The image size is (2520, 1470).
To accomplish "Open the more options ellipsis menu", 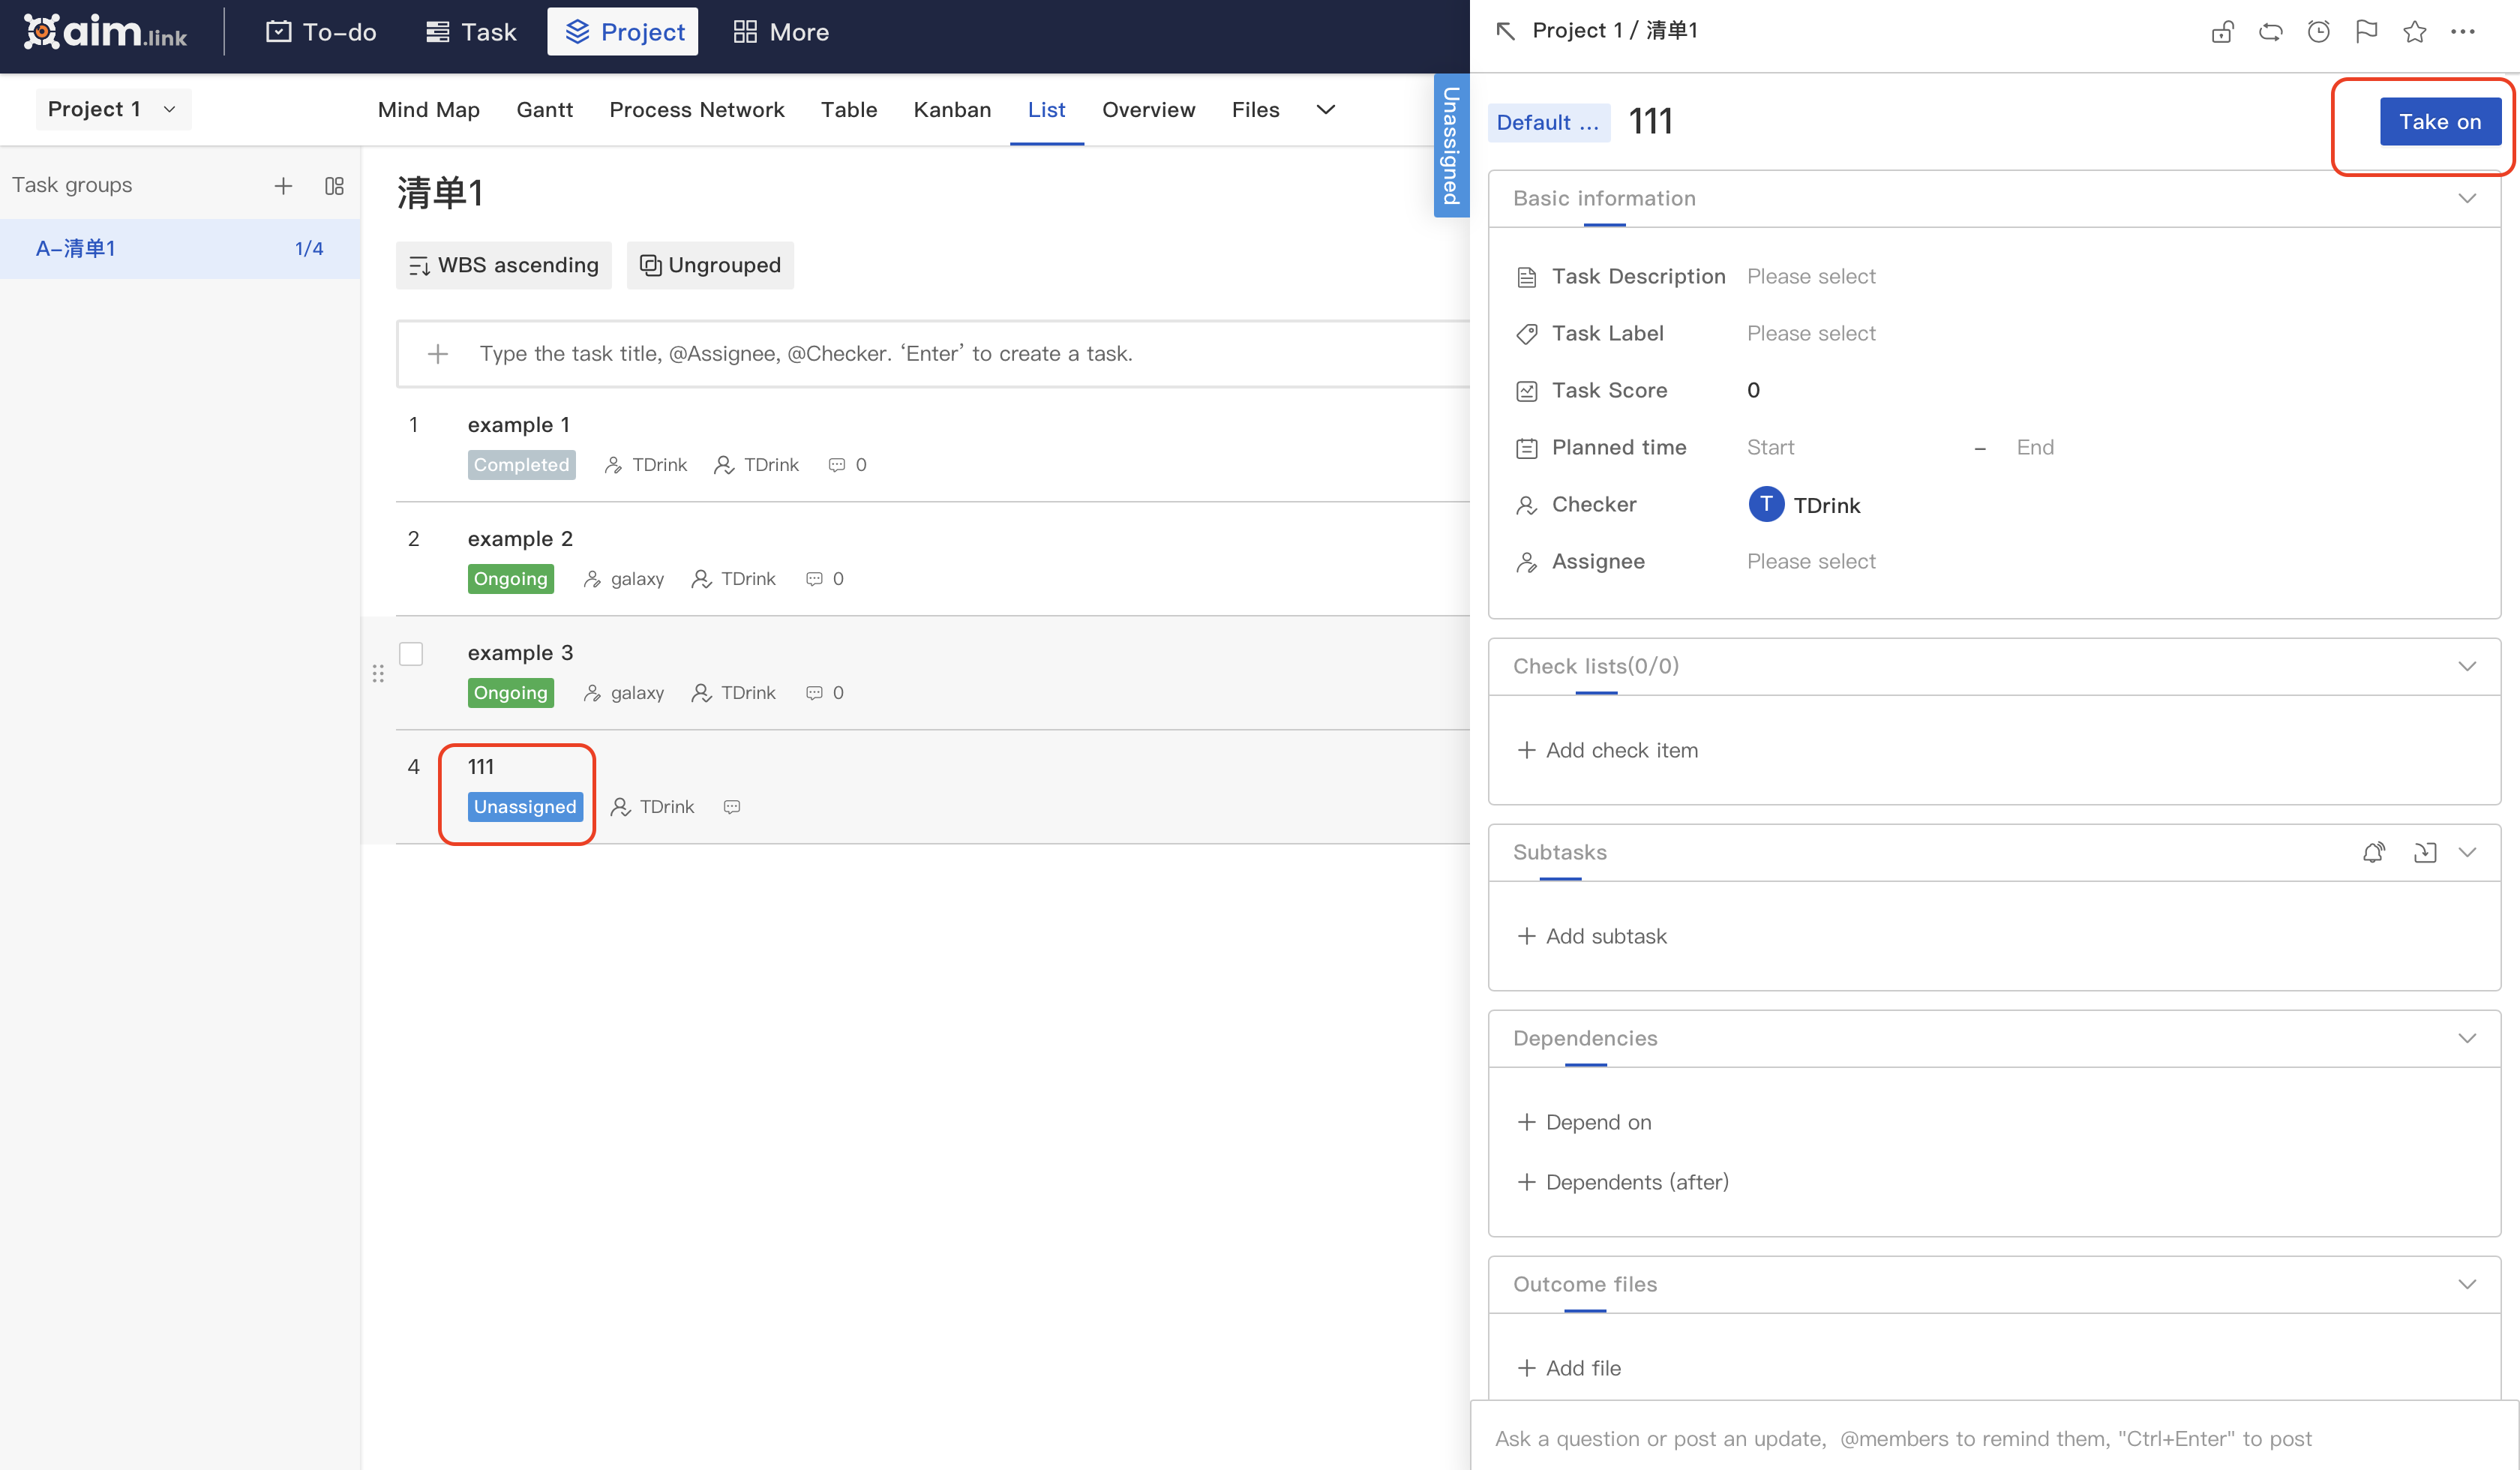I will pyautogui.click(x=2462, y=31).
